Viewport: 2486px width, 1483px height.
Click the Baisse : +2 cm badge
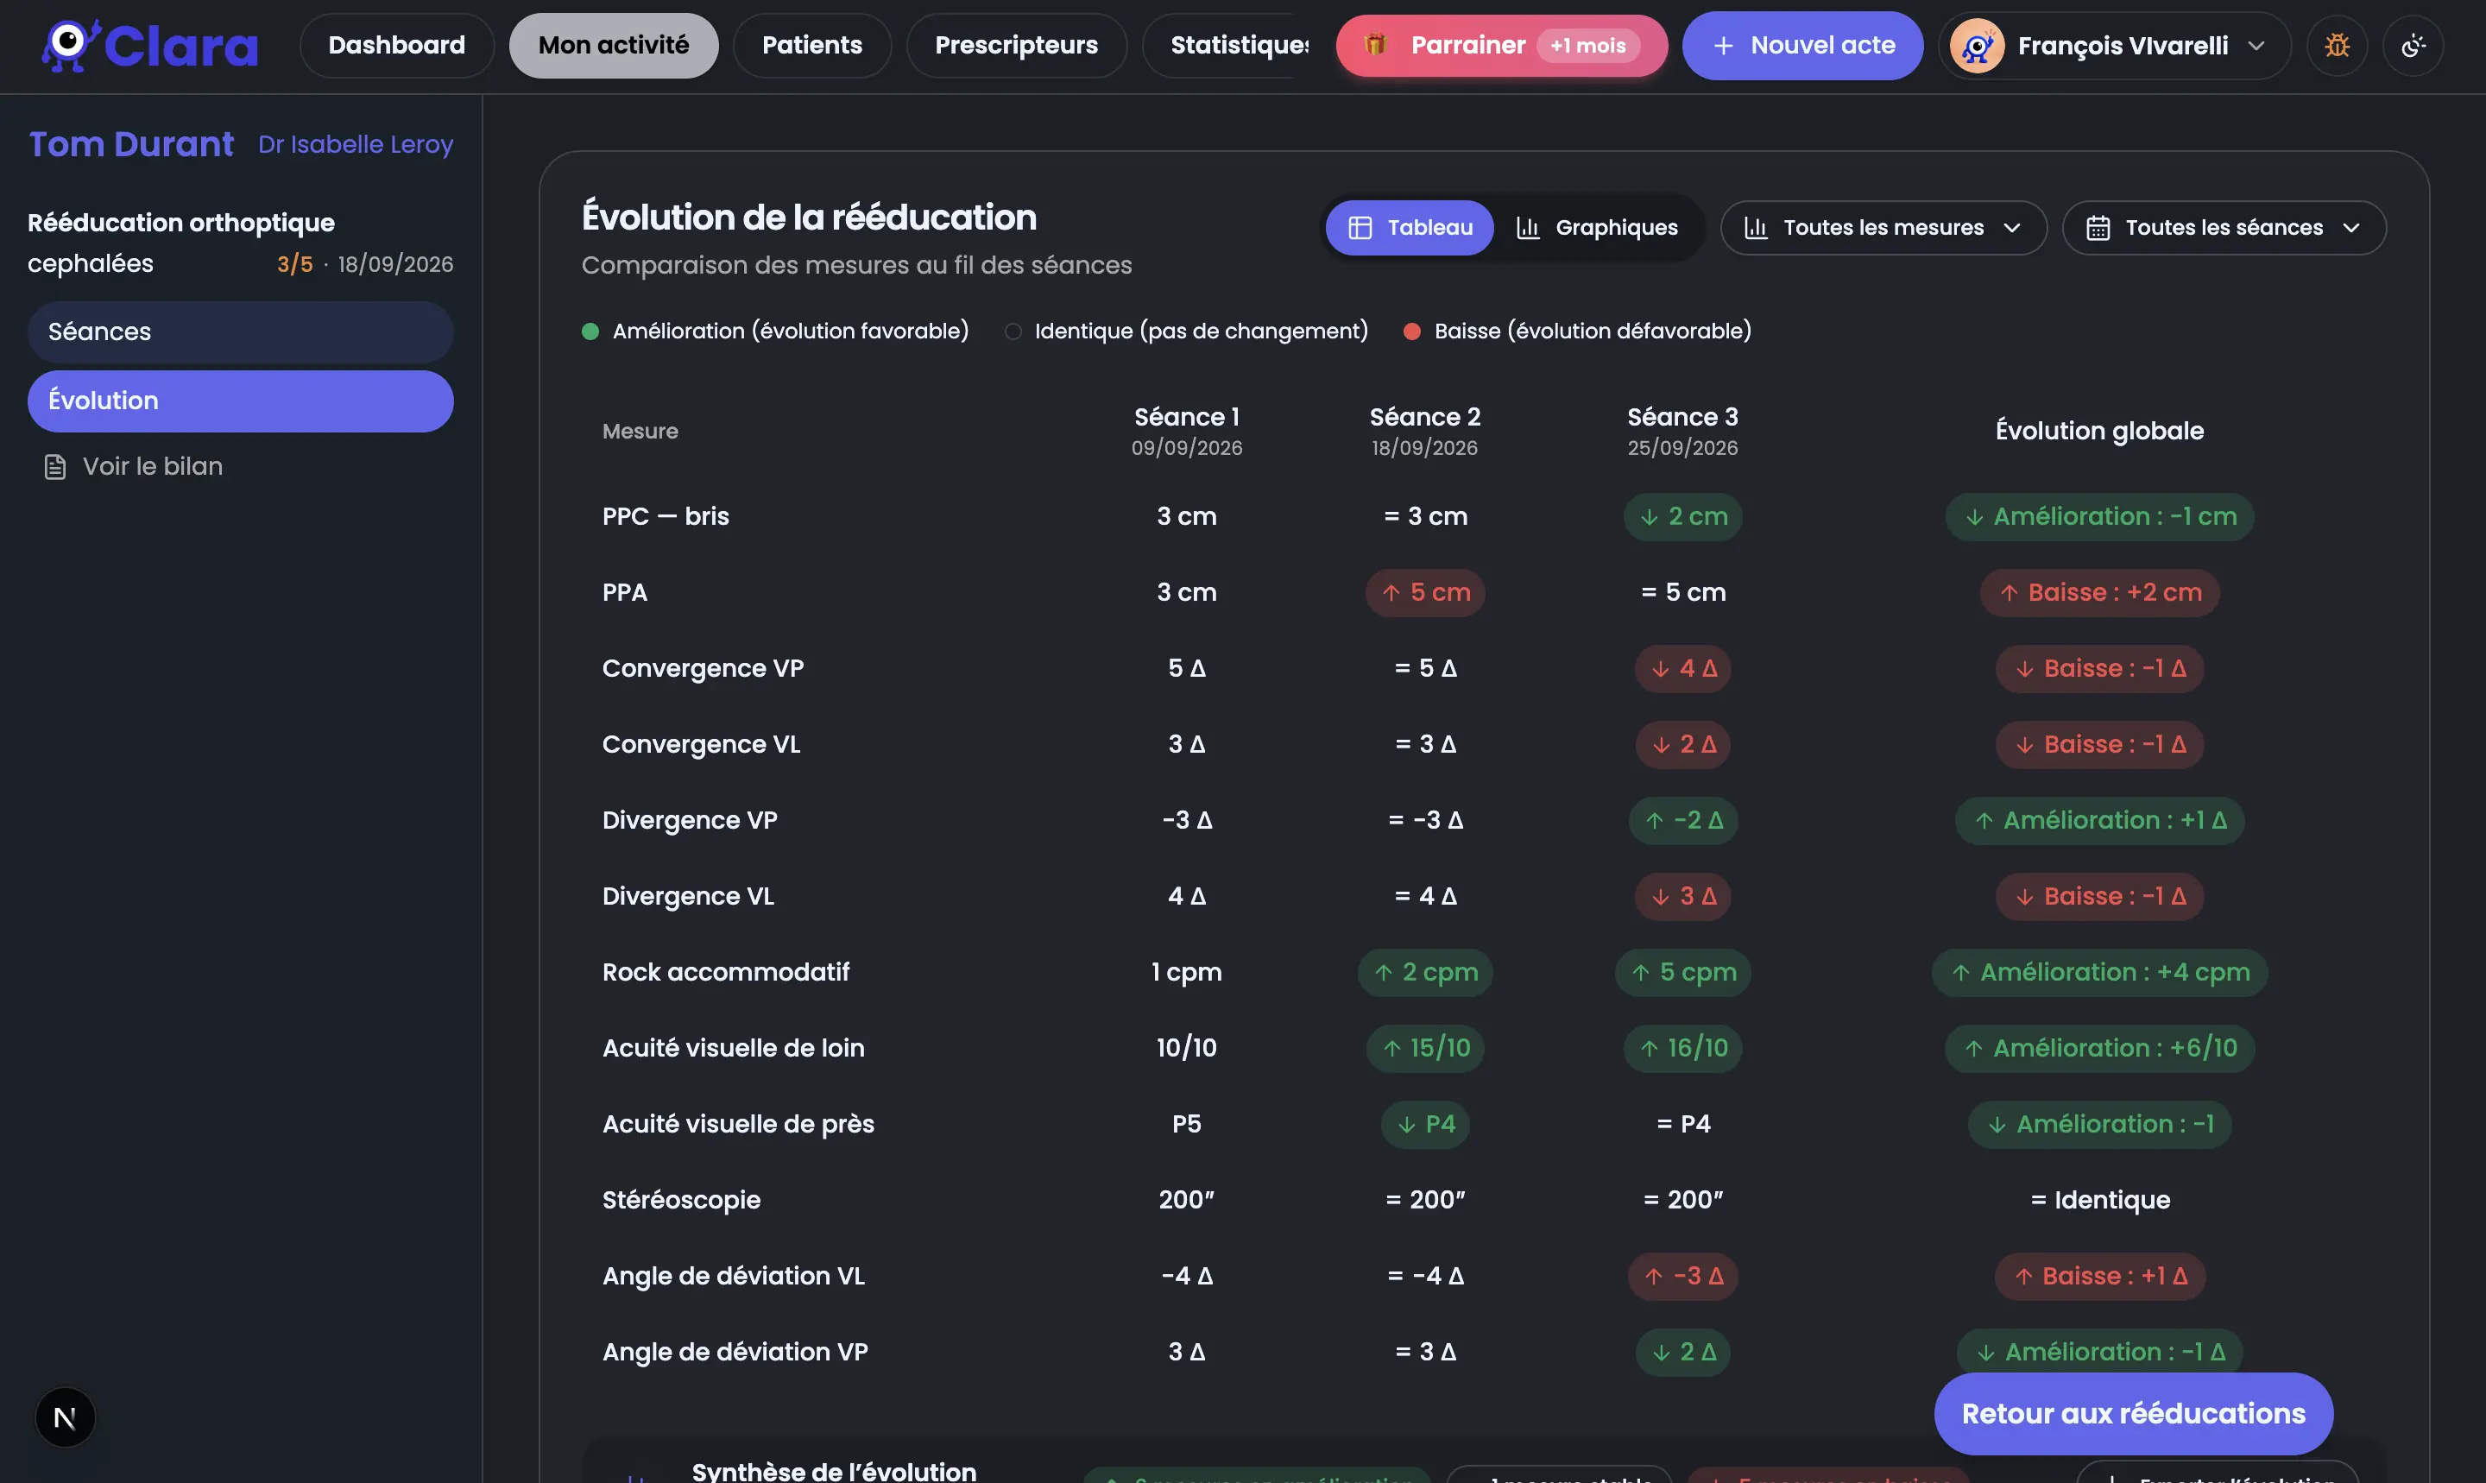tap(2099, 593)
